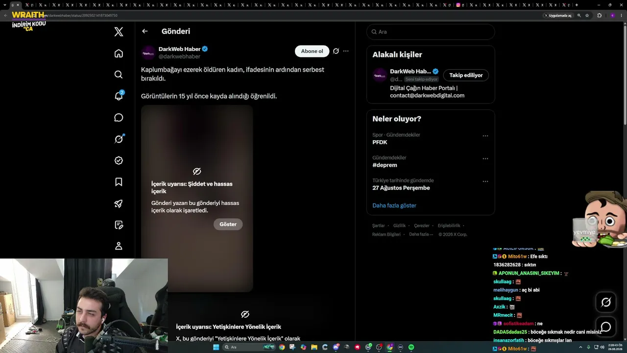Expand Daha fazla footer menu

tap(421, 234)
